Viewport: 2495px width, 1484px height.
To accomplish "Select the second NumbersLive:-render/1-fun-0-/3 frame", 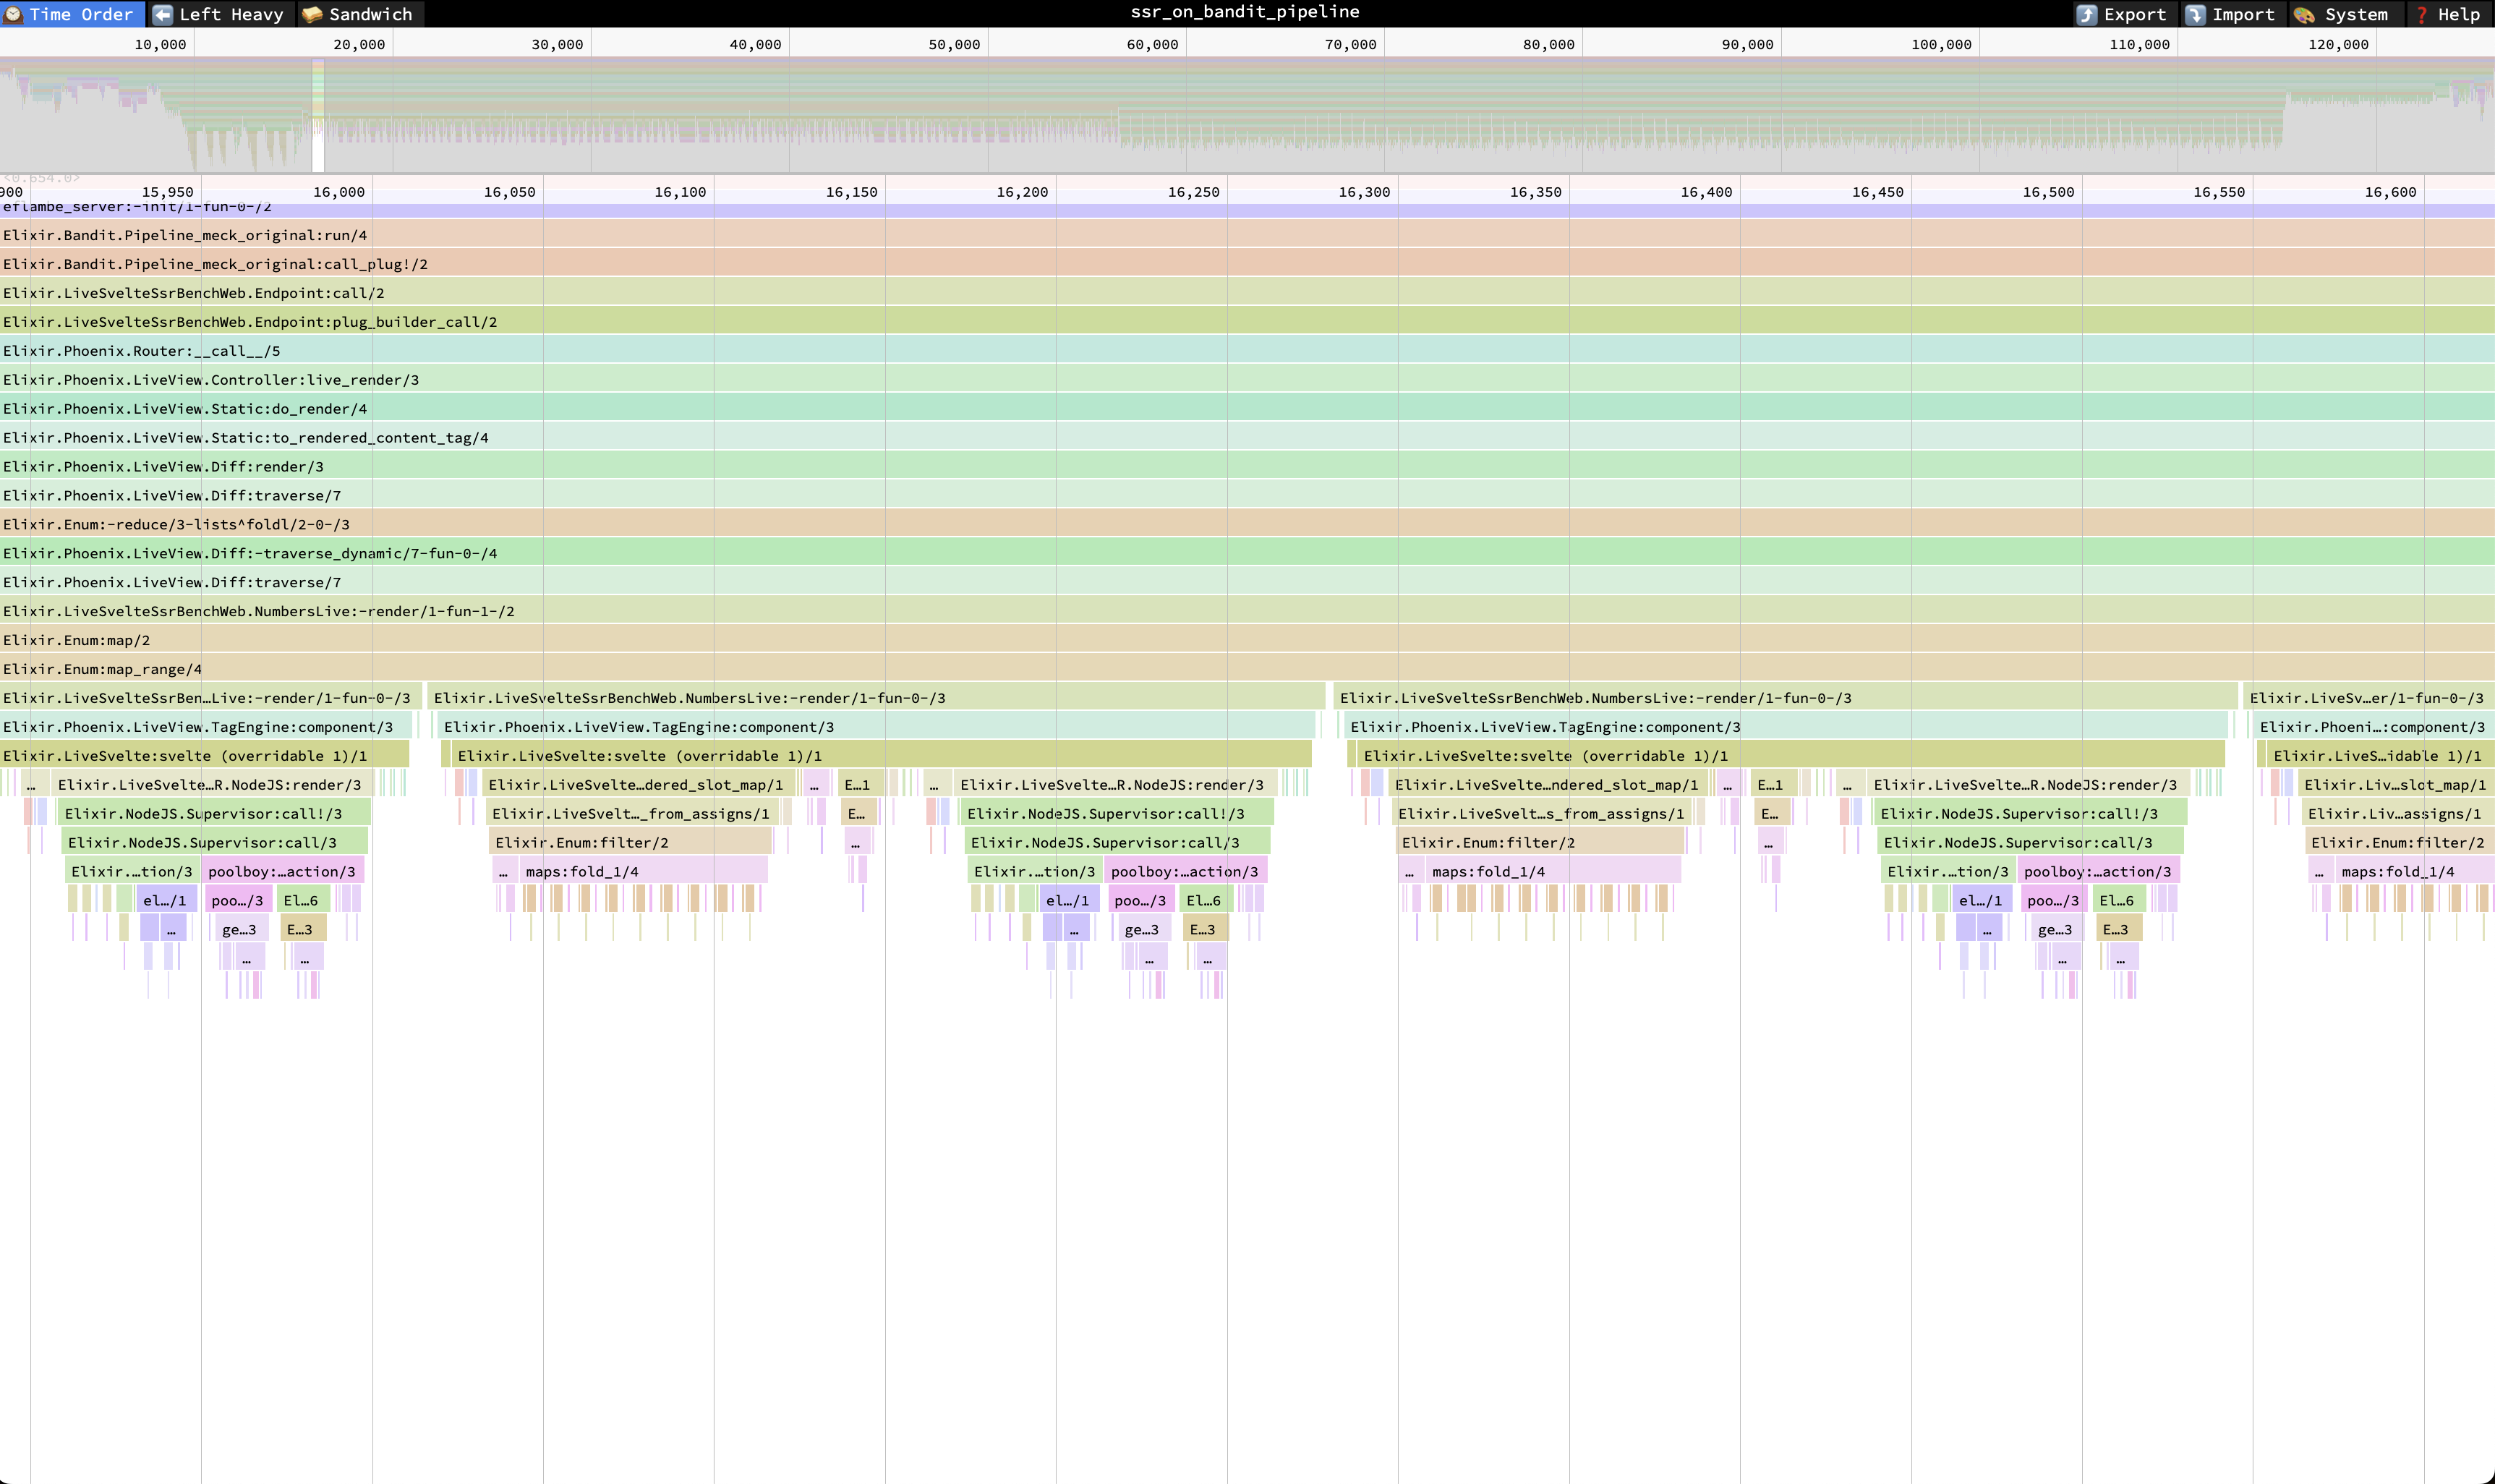I will point(876,698).
